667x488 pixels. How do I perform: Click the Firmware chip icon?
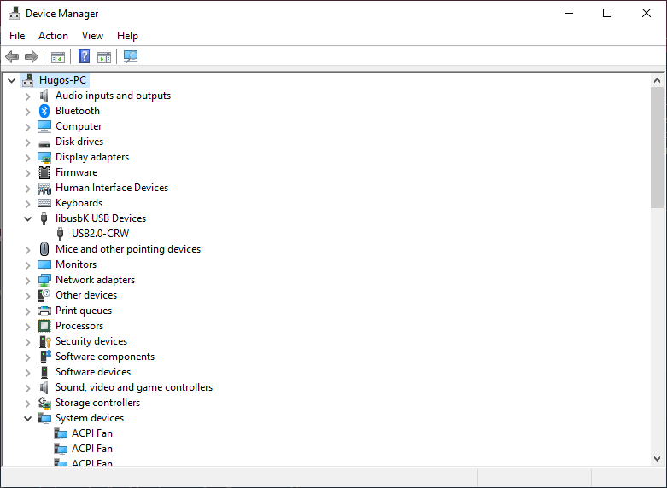[44, 172]
